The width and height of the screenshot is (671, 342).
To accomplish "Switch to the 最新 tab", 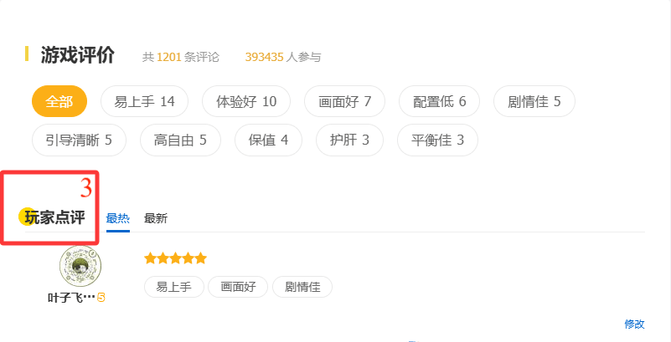I will (x=156, y=218).
